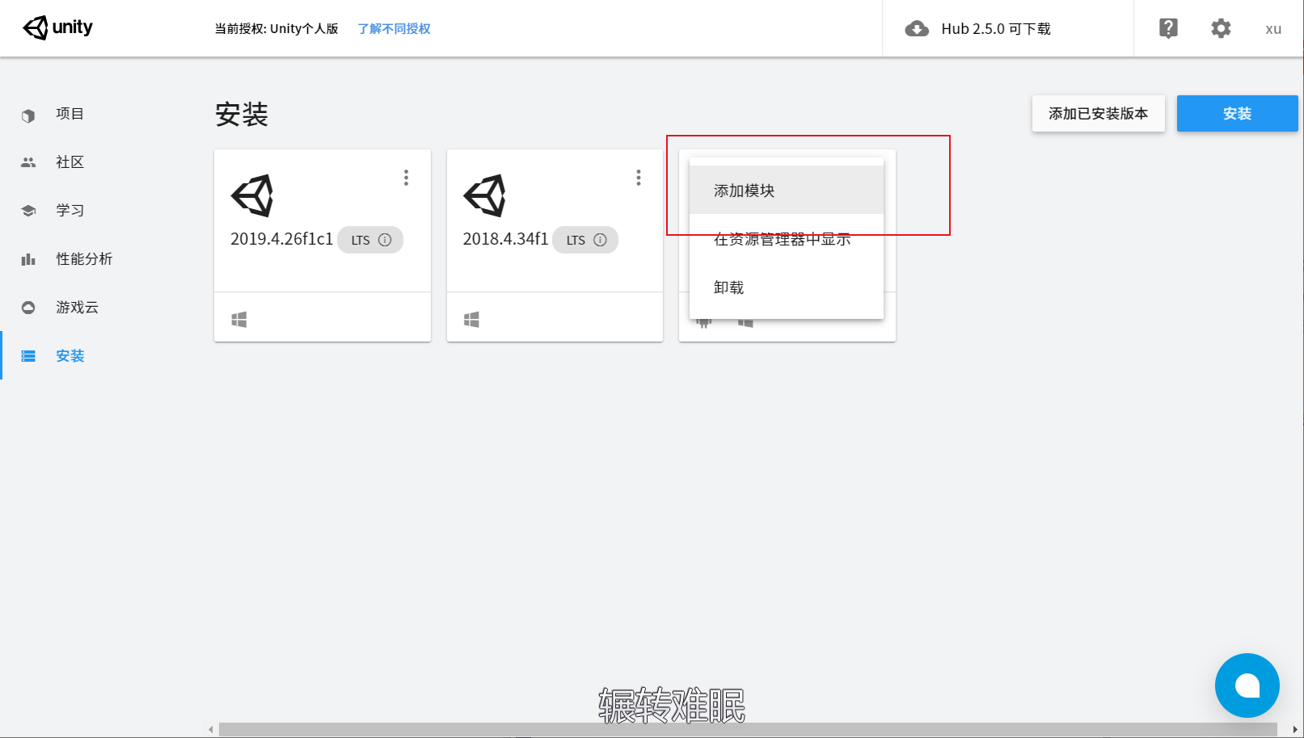Screen dimensions: 1304x738
Task: Click the 游戏云 cloud icon
Action: pyautogui.click(x=28, y=308)
